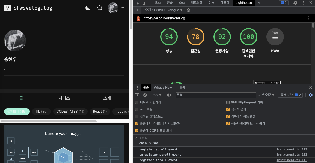The width and height of the screenshot is (315, 163).
Task: Open DevTools settings gear
Action: (x=295, y=3)
